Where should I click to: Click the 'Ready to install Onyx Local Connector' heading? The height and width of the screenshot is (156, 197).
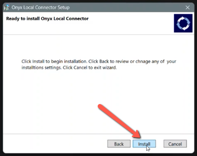[x=47, y=18]
